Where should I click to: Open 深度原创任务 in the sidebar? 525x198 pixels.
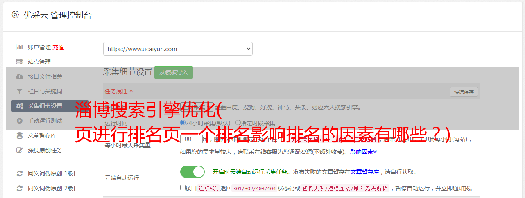45,150
